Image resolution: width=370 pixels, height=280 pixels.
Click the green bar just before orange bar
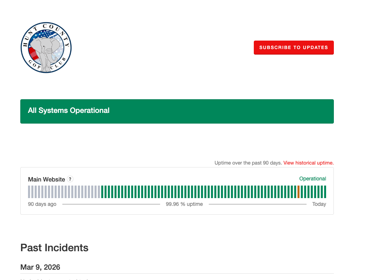click(295, 192)
